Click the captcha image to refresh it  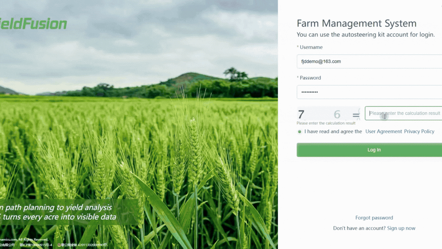tap(329, 114)
